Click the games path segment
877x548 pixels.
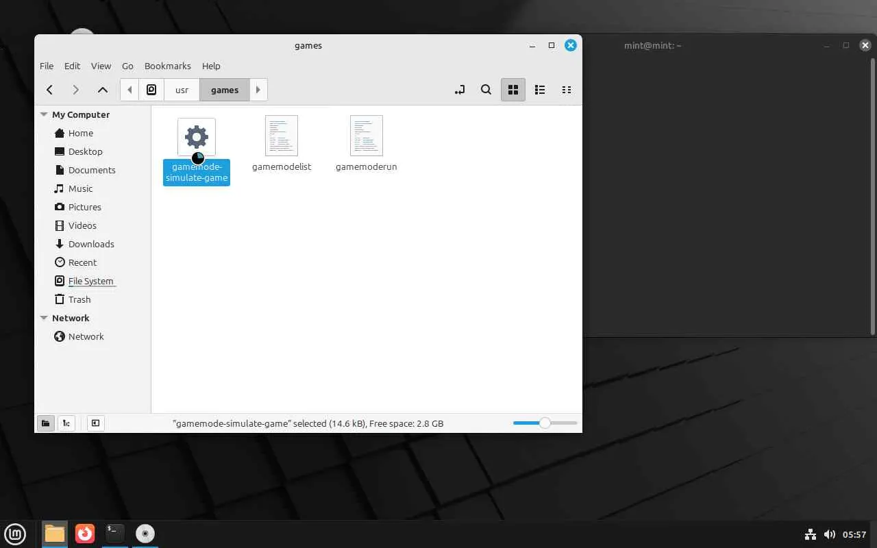[x=225, y=90]
